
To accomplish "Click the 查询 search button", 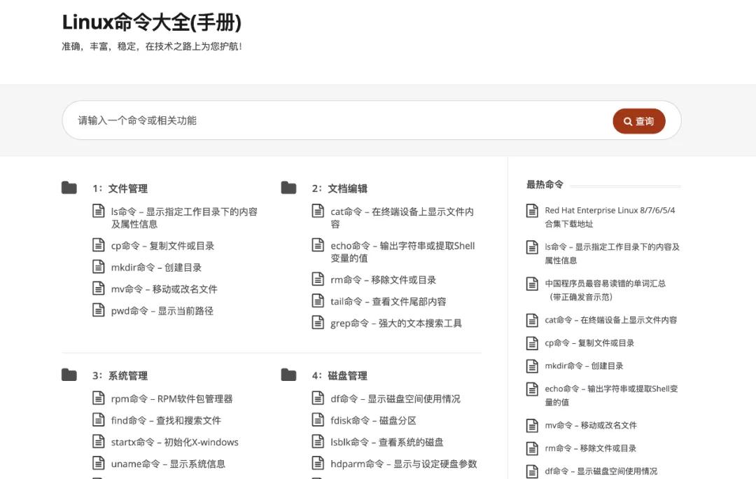I will click(639, 121).
